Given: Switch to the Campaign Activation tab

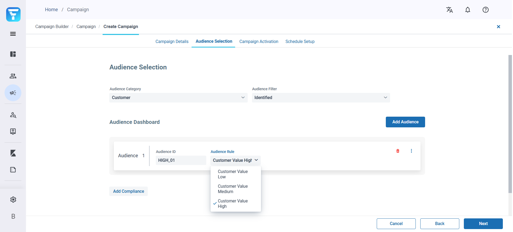Looking at the screenshot, I should pos(259,42).
